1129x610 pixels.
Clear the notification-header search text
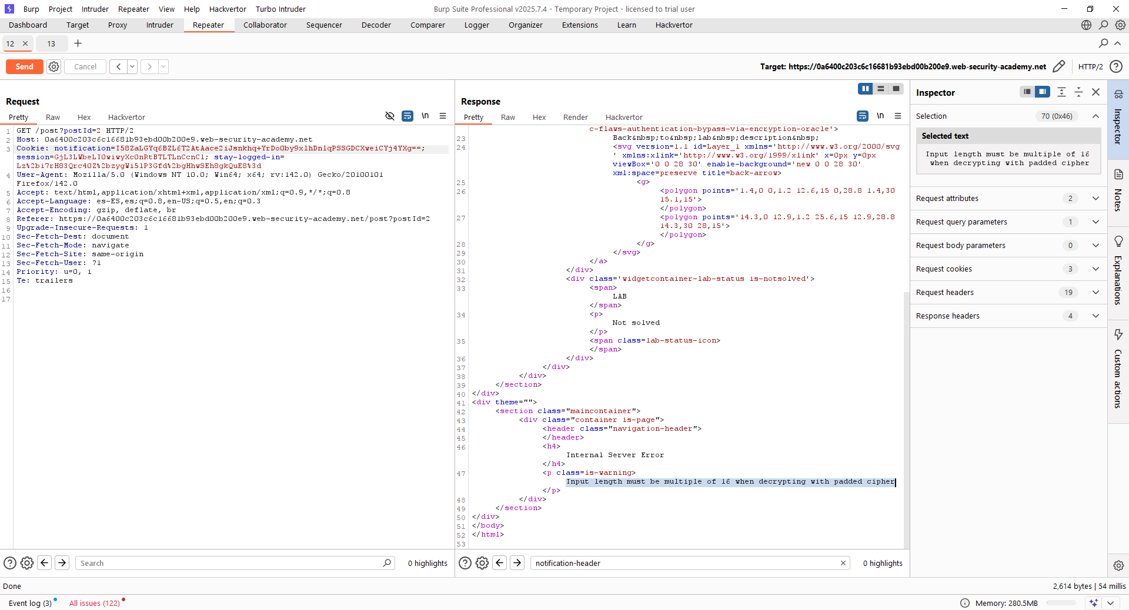(843, 563)
